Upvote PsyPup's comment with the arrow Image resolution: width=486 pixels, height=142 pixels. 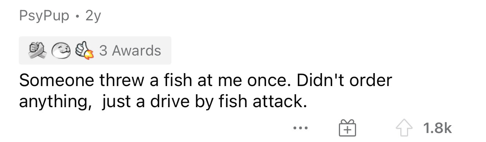(405, 128)
